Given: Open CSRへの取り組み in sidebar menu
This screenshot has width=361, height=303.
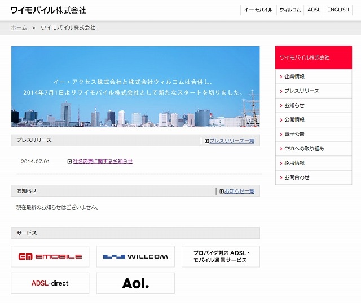Looking at the screenshot, I should [x=314, y=149].
